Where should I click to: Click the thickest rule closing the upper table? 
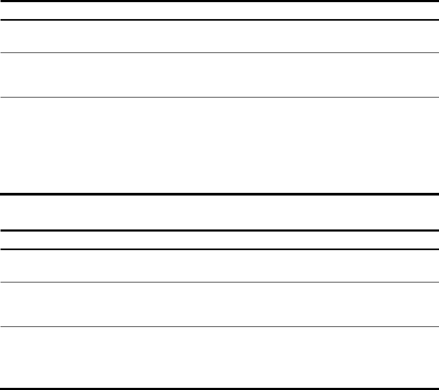tap(219, 194)
